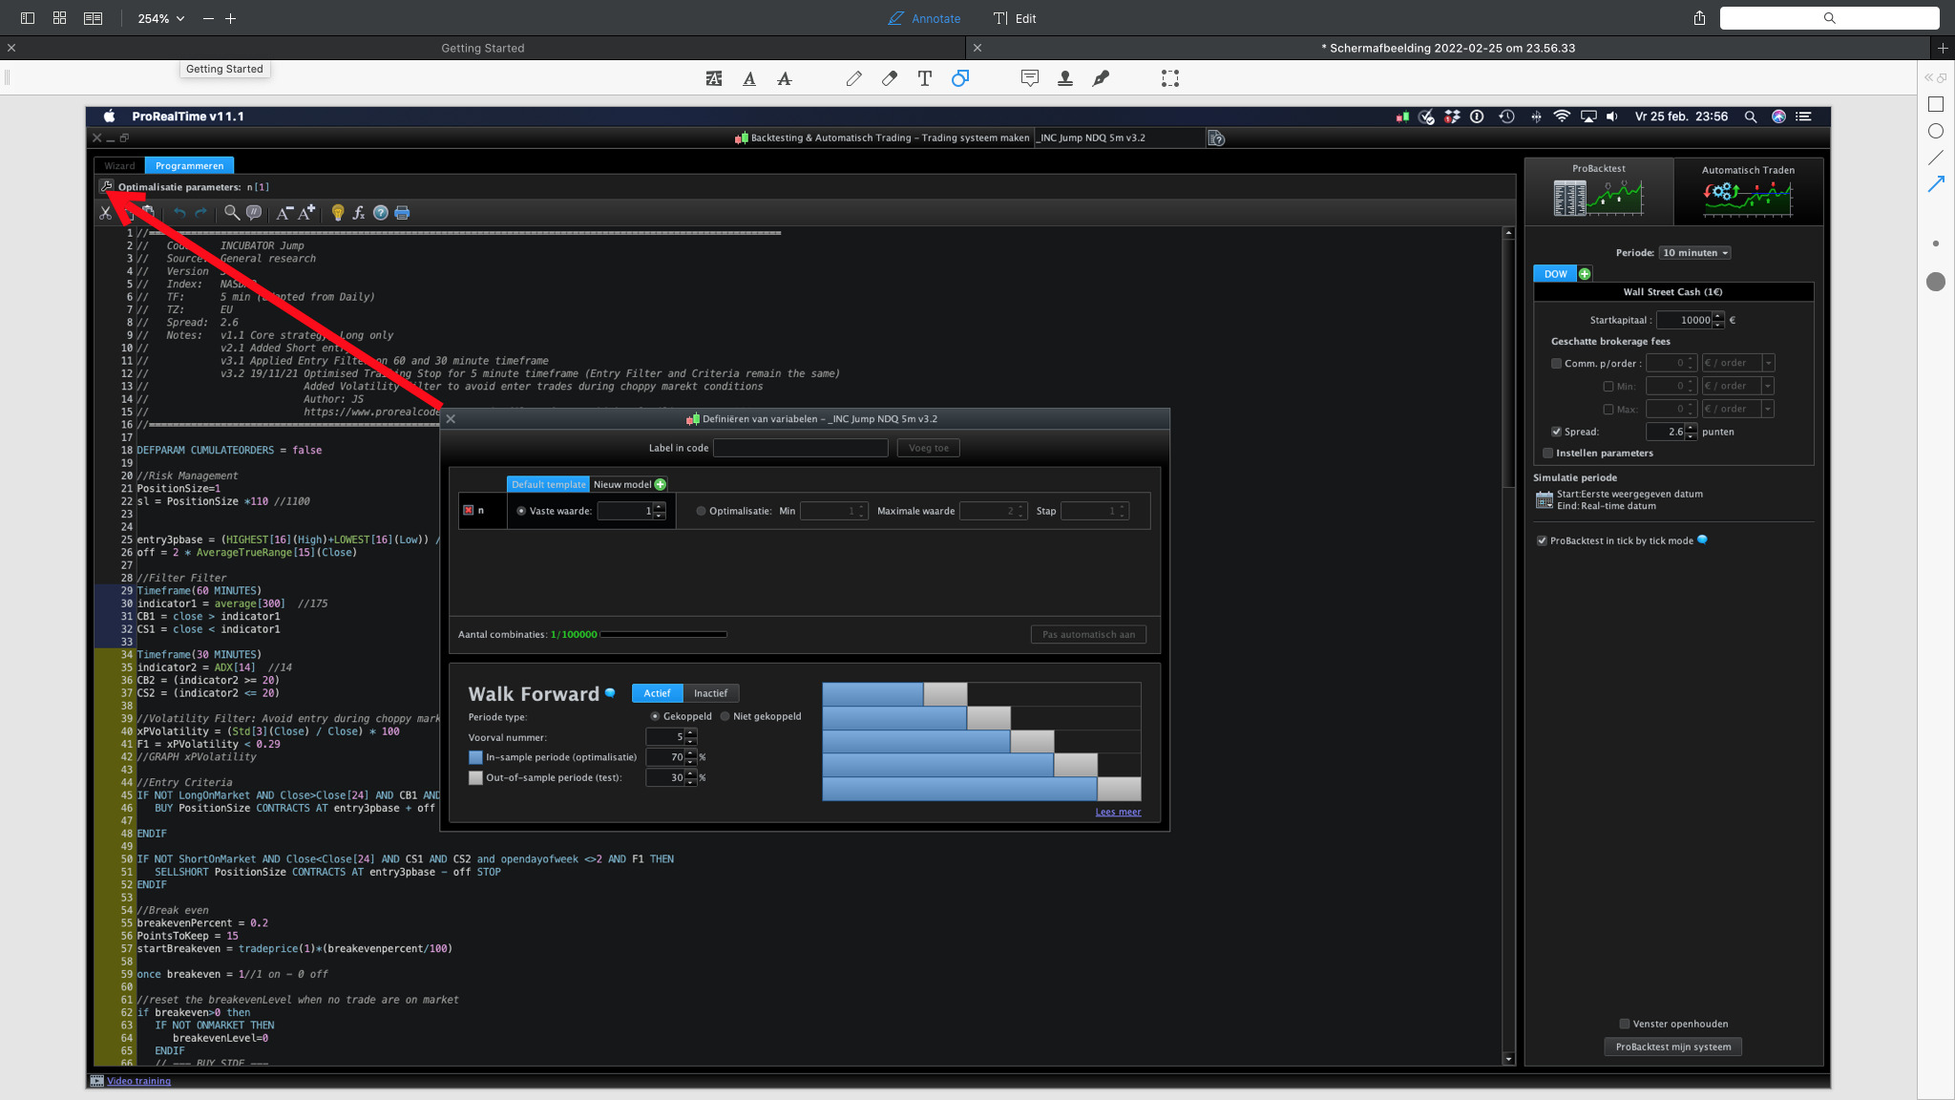Image resolution: width=1955 pixels, height=1100 pixels.
Task: Increase Voorval nummer with stepper arrow
Action: (691, 732)
